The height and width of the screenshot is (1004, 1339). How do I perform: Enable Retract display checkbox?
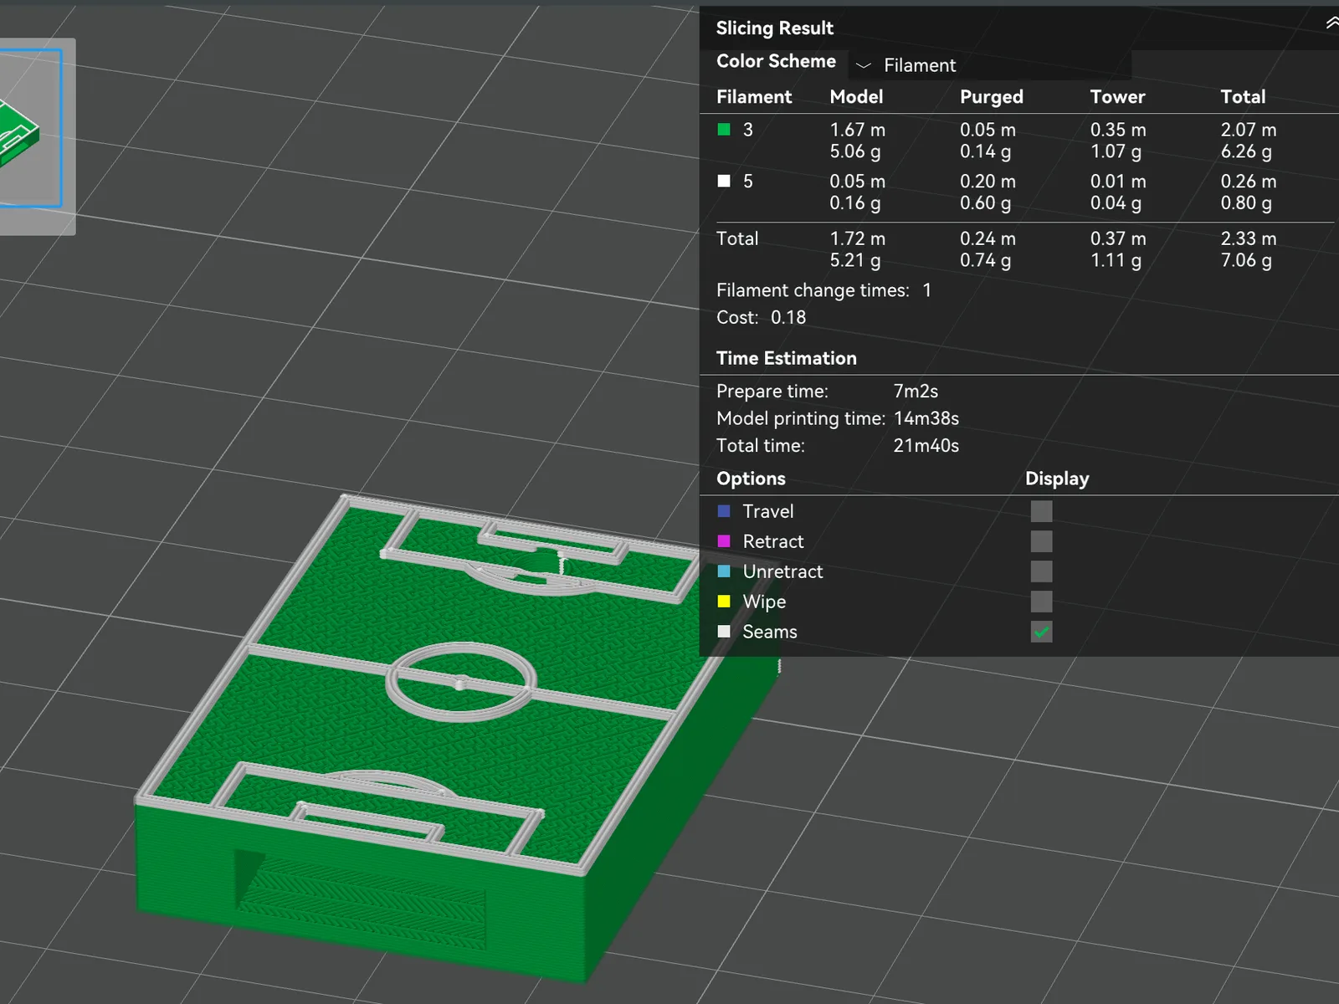point(1041,541)
